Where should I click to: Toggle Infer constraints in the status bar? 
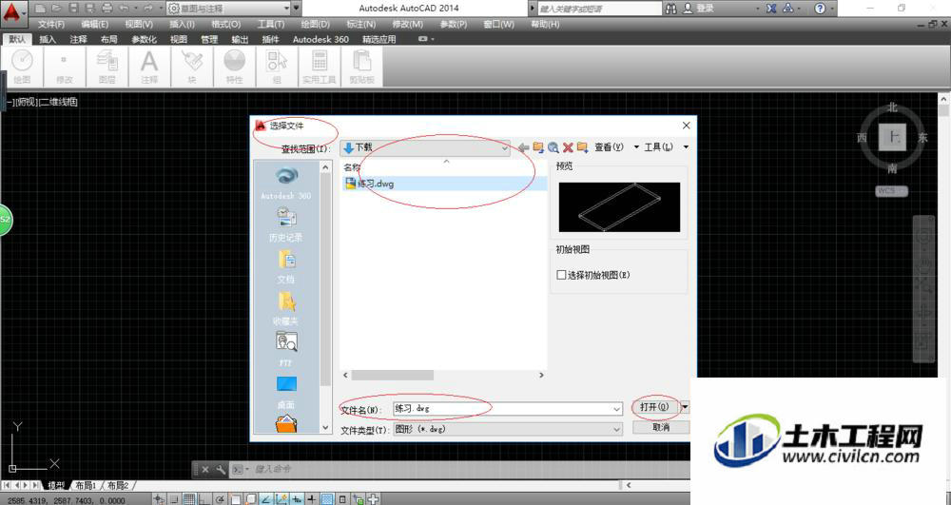(x=158, y=499)
